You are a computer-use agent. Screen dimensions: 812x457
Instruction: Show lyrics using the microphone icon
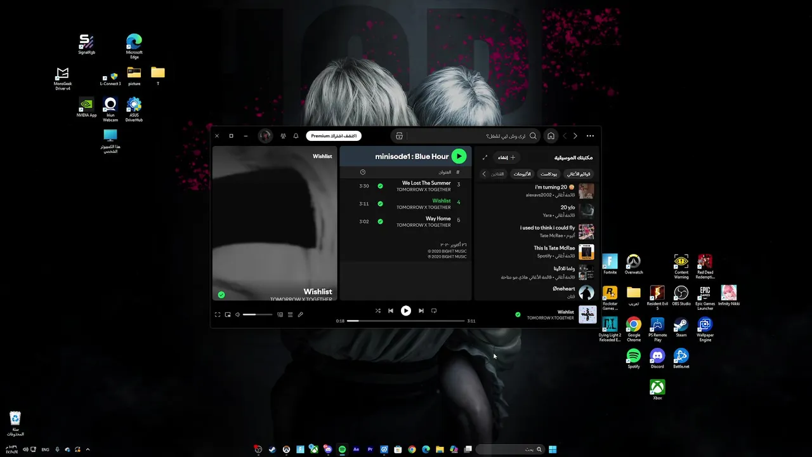(x=301, y=315)
